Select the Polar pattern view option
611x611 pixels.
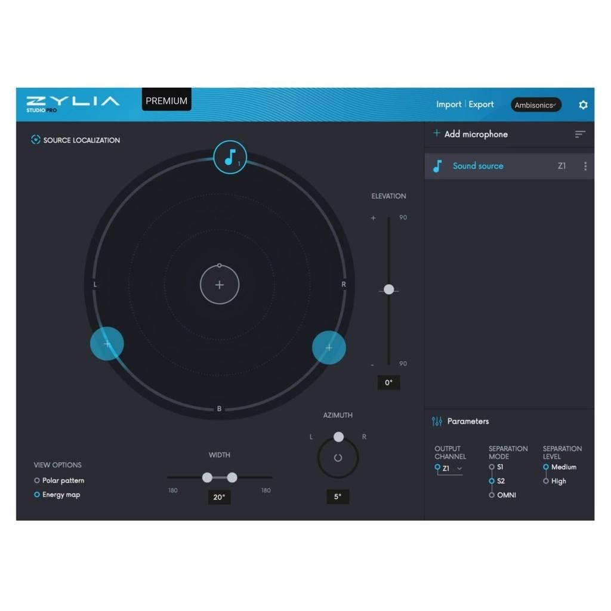tap(37, 480)
